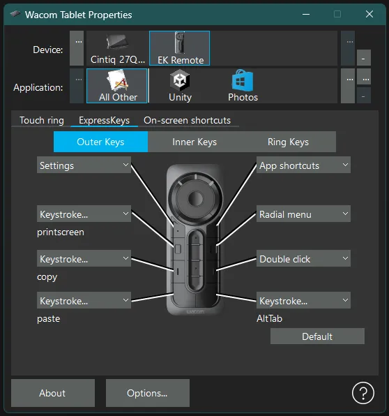Select the Ring Keys section
389x416 pixels.
click(x=289, y=142)
